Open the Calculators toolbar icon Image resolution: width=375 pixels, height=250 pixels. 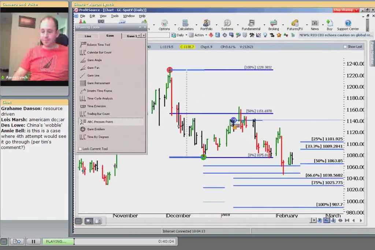tap(185, 25)
